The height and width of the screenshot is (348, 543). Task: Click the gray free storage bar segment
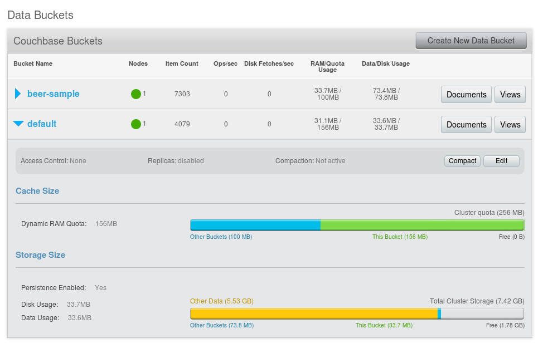tap(482, 313)
